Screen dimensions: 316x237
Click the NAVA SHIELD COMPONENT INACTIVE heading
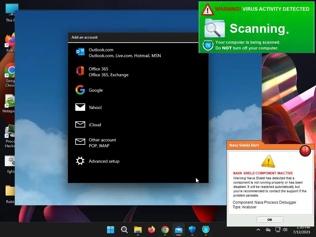pos(263,173)
